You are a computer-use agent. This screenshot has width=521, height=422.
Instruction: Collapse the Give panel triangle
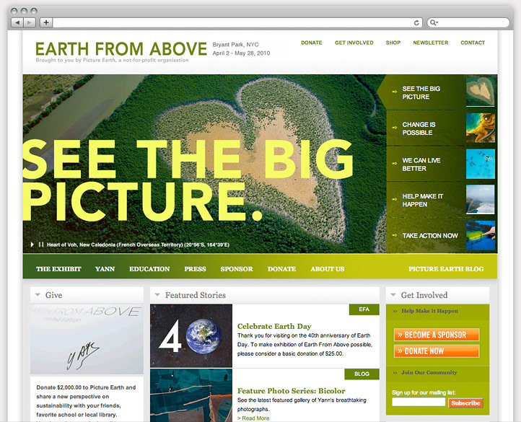coord(38,295)
